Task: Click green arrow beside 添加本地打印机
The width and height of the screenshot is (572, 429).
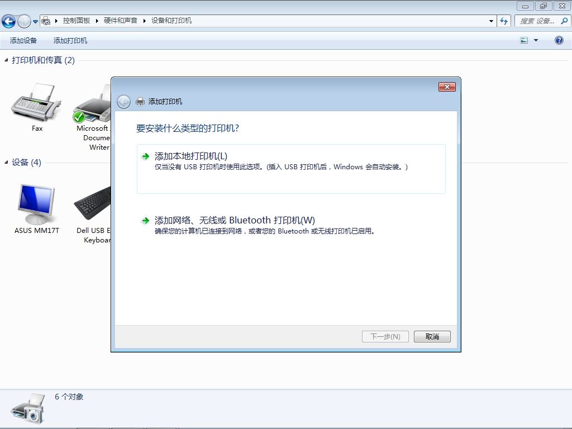Action: pyautogui.click(x=146, y=156)
